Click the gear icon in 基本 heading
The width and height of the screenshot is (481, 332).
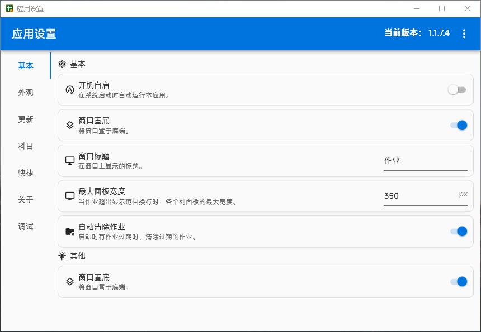[62, 64]
